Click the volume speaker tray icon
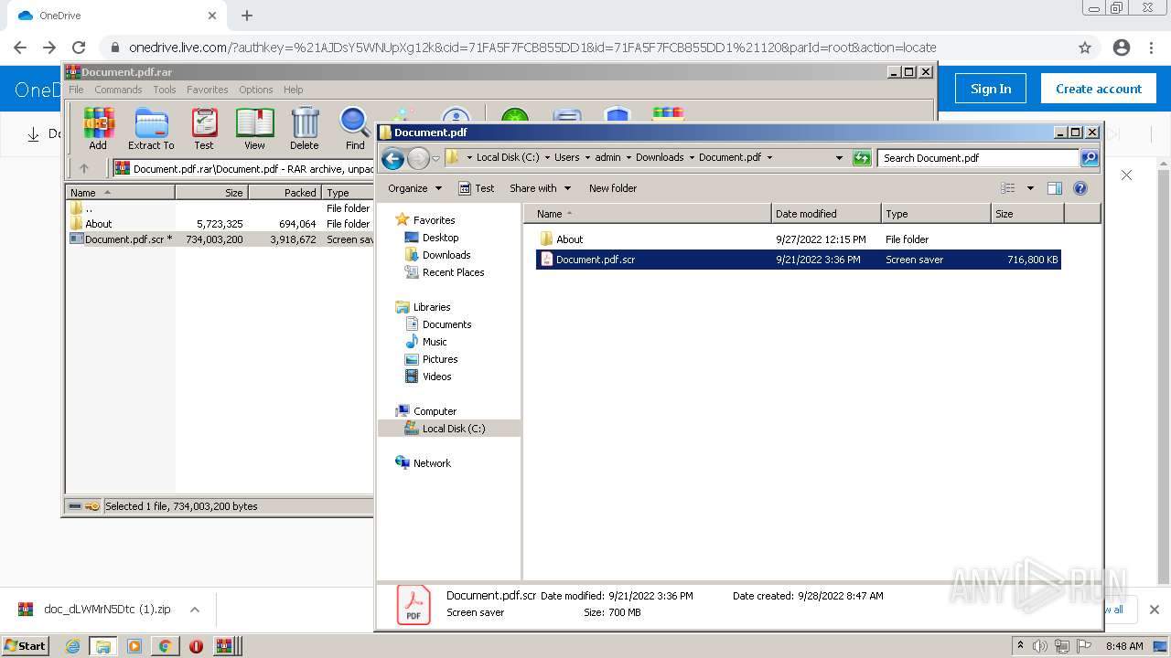The width and height of the screenshot is (1171, 658). (1040, 646)
